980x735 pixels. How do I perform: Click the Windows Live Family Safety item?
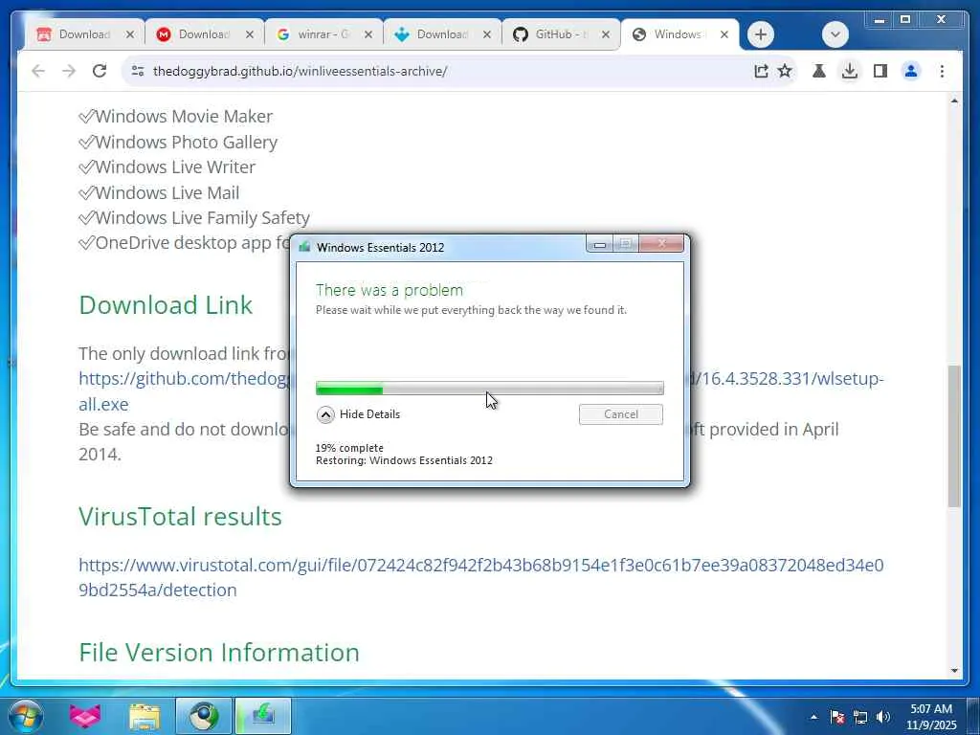pos(194,218)
